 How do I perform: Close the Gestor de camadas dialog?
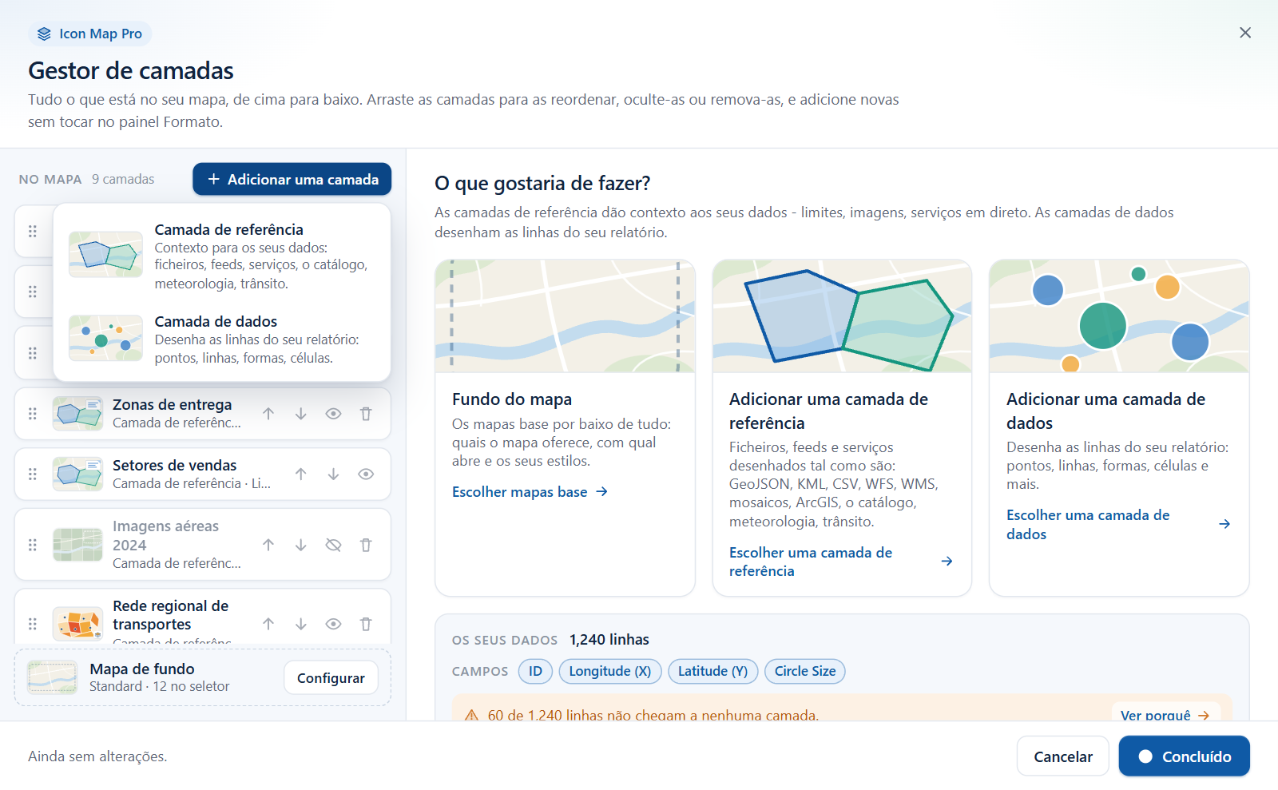[x=1245, y=33]
